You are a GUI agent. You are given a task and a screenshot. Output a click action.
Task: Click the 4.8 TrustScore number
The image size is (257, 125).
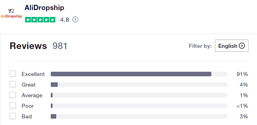coord(65,20)
